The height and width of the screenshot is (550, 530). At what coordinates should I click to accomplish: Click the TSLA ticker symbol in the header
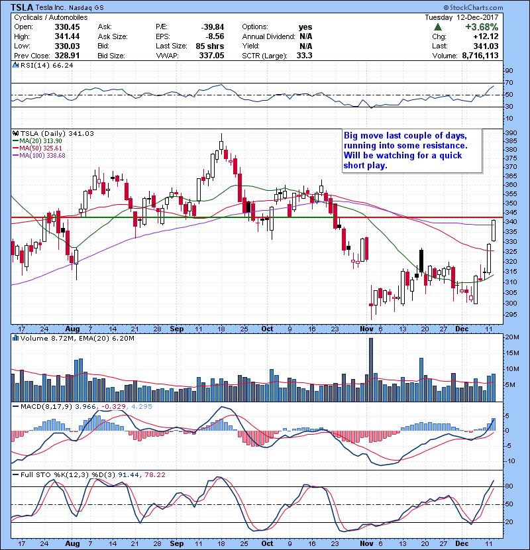[22, 7]
